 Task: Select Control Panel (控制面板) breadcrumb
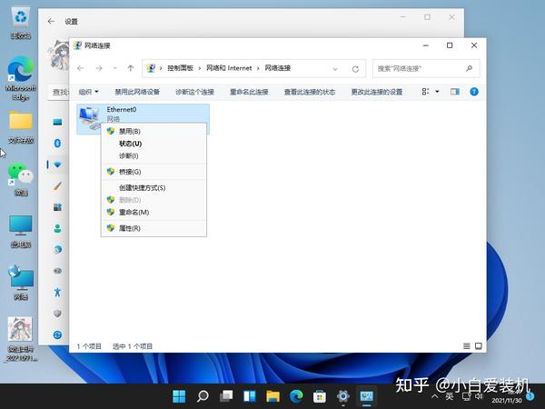tap(180, 68)
